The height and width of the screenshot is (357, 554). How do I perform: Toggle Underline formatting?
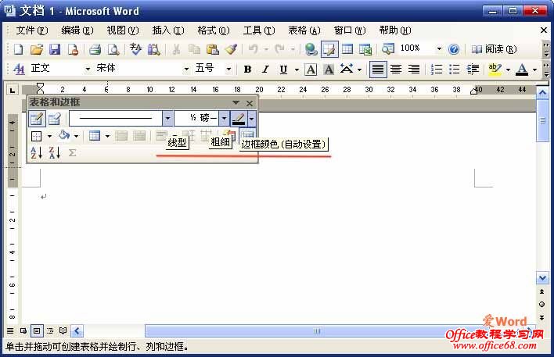point(283,70)
